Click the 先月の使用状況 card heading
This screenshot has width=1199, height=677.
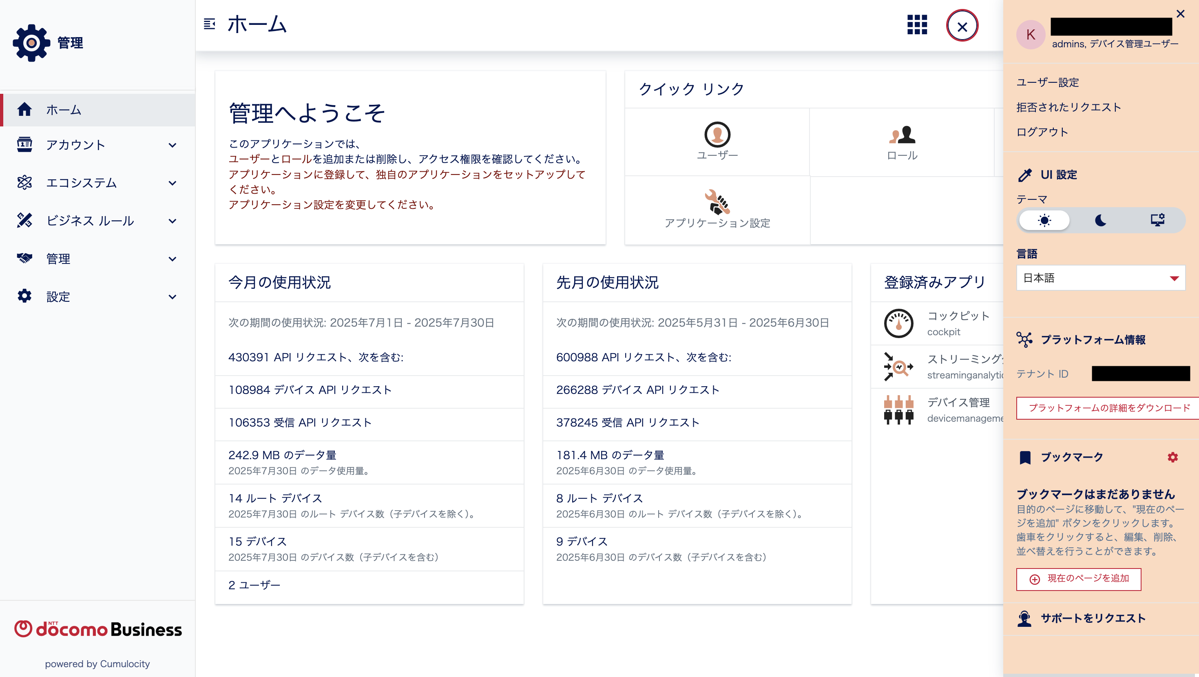607,282
